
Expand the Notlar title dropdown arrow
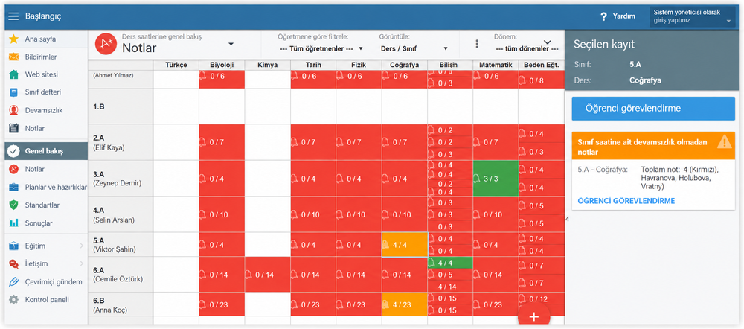(231, 44)
